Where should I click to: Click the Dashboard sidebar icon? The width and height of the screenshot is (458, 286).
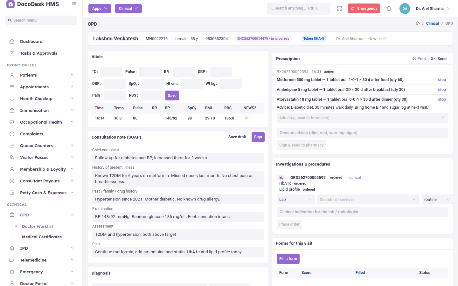pos(12,42)
